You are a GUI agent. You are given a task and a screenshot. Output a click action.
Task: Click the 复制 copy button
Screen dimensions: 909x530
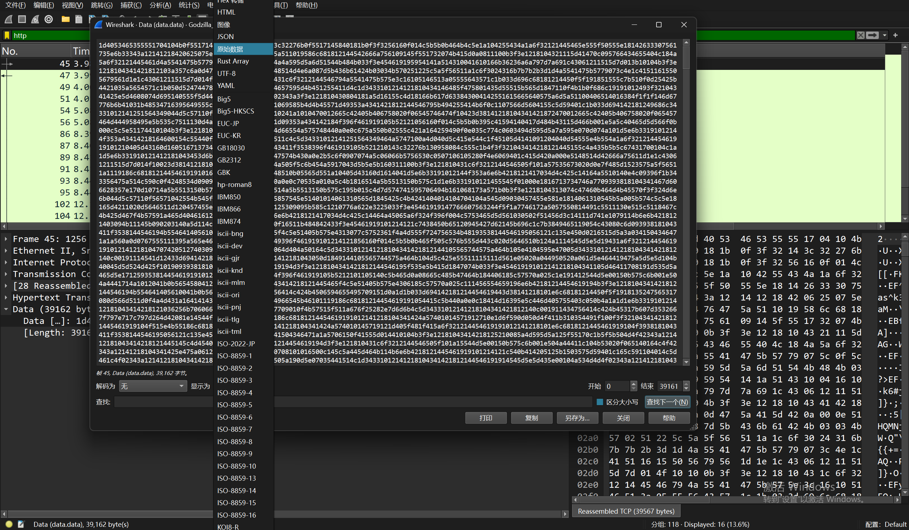point(531,418)
